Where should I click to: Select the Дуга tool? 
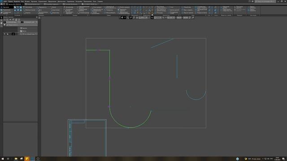point(40,10)
